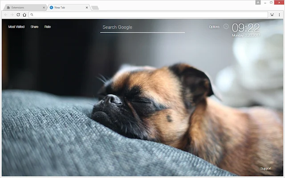
Task: Open the dog extension icon in toolbar
Action: [x=272, y=15]
